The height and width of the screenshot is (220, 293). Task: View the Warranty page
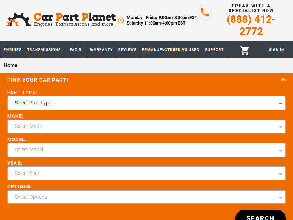tap(101, 50)
